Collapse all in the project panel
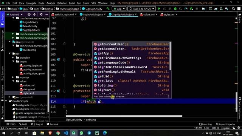 [x=34, y=14]
